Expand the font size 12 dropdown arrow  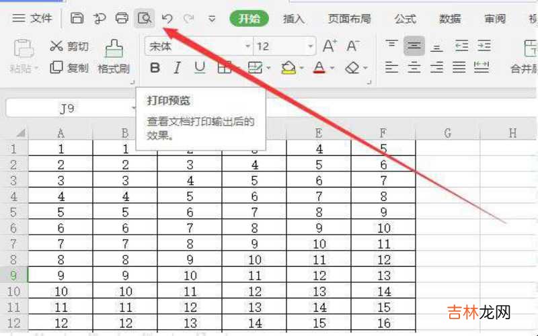coord(310,46)
